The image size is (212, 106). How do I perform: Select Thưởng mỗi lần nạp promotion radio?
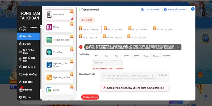click(x=104, y=76)
